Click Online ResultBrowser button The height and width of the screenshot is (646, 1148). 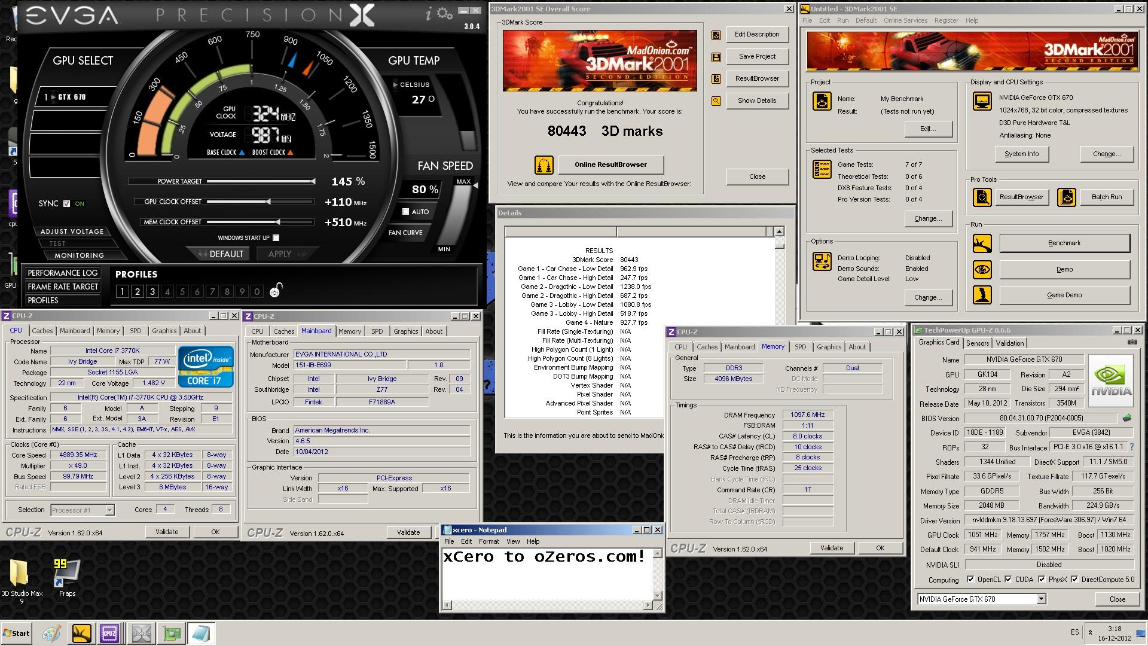610,164
